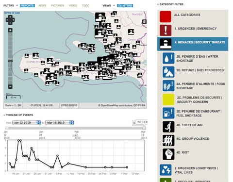Click the Menaces Security Threats burglar icon
This screenshot has height=182, width=233.
point(166,44)
